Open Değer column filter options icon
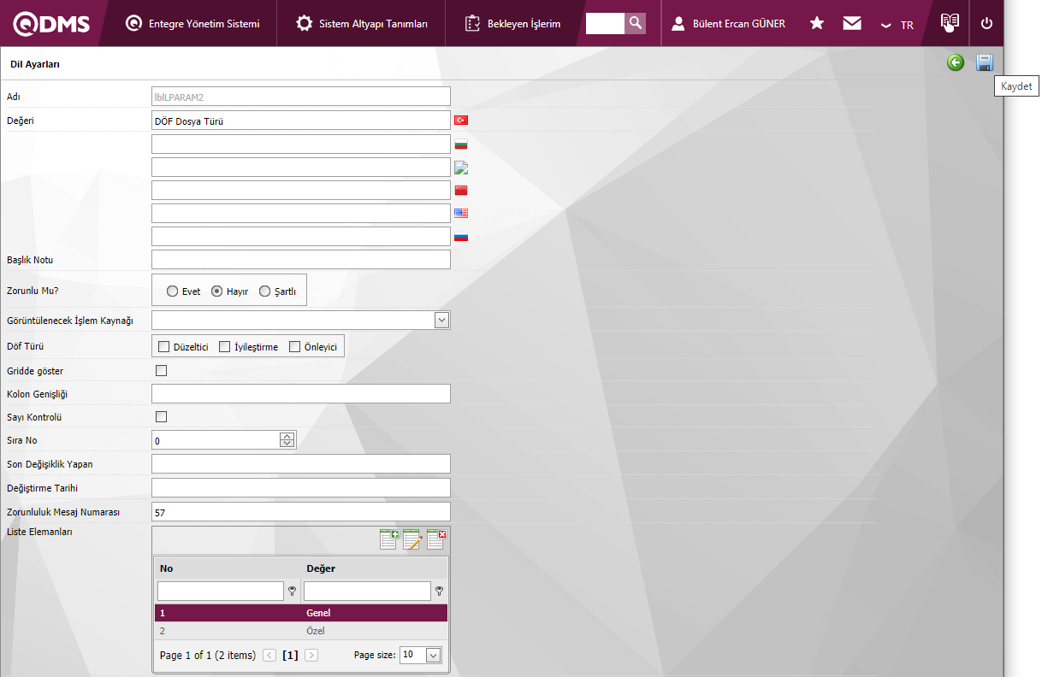 click(439, 592)
